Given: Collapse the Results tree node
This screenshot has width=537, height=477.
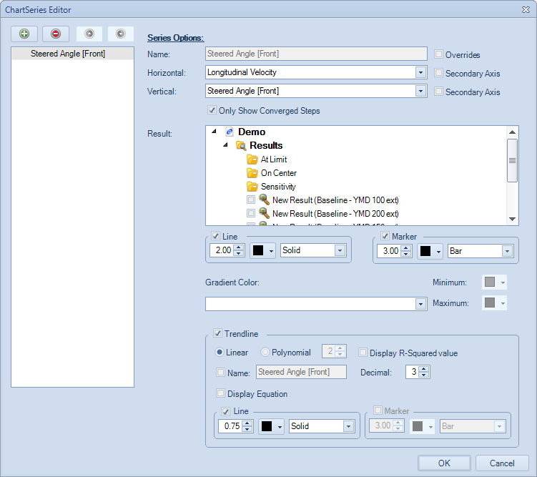Looking at the screenshot, I should pos(226,145).
